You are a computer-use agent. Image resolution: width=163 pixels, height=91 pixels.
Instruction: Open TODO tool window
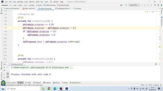tap(28, 83)
